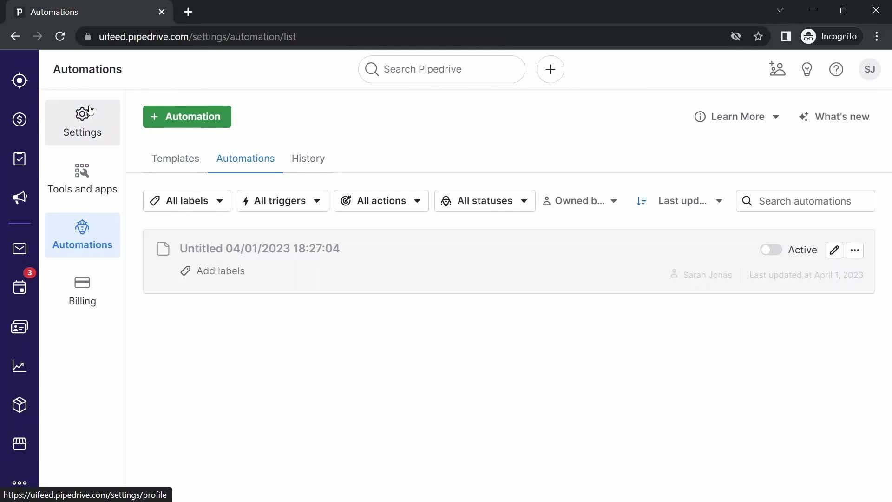
Task: Expand the All triggers filter
Action: pos(282,201)
